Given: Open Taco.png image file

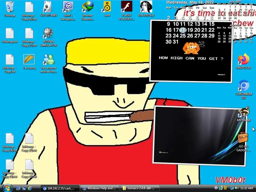Looking at the screenshot, I should [29, 62].
